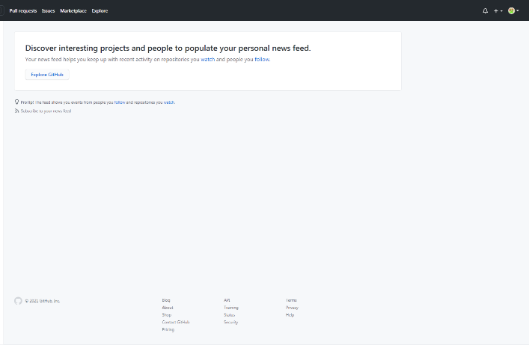Click the '© 2021 GitHub, Inc.' text

pos(43,301)
